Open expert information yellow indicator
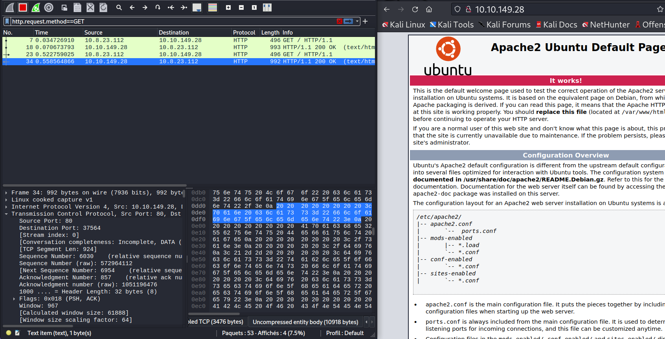This screenshot has width=665, height=339. [9, 333]
